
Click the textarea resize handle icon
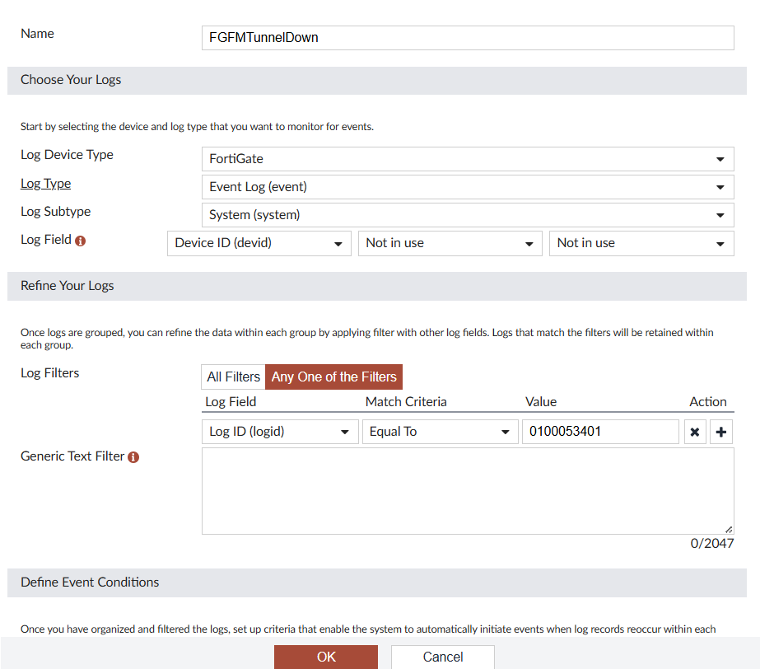point(729,529)
